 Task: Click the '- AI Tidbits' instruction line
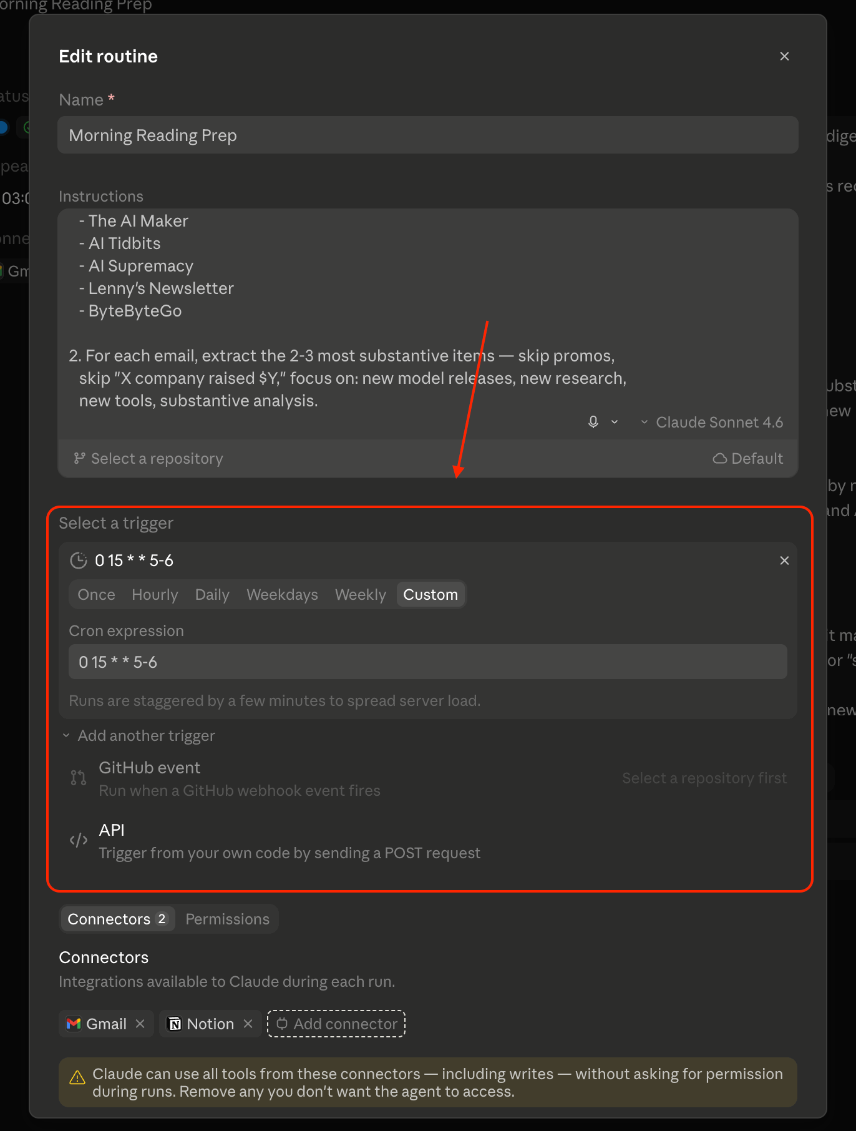[120, 243]
